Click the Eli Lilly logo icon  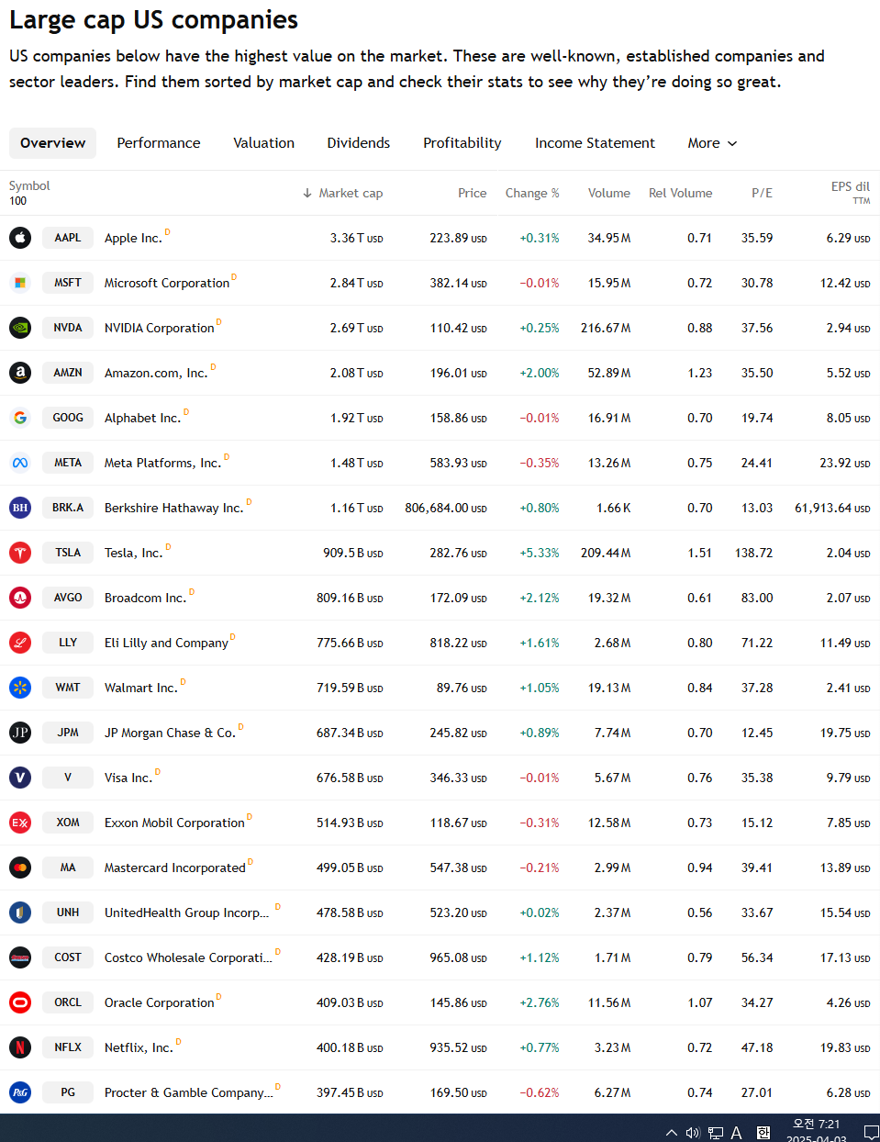click(20, 643)
